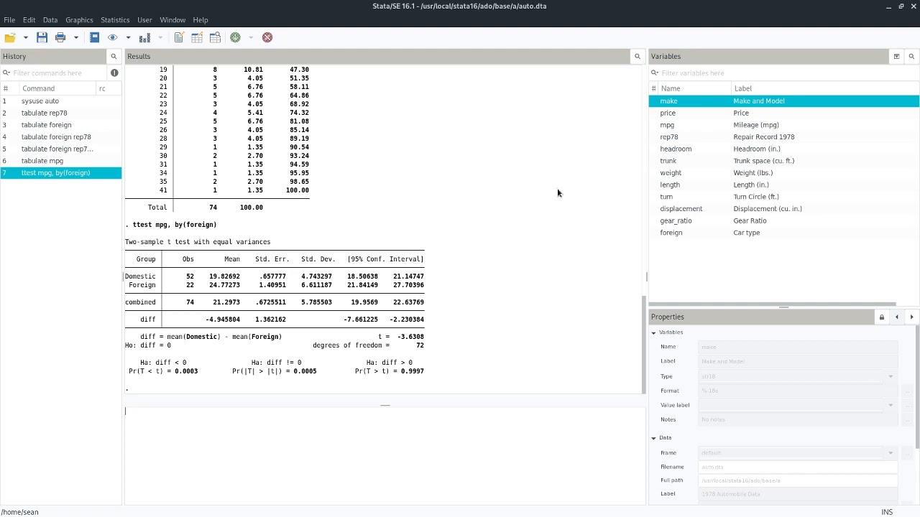
Task: Click the Filter variables here field
Action: pyautogui.click(x=783, y=73)
